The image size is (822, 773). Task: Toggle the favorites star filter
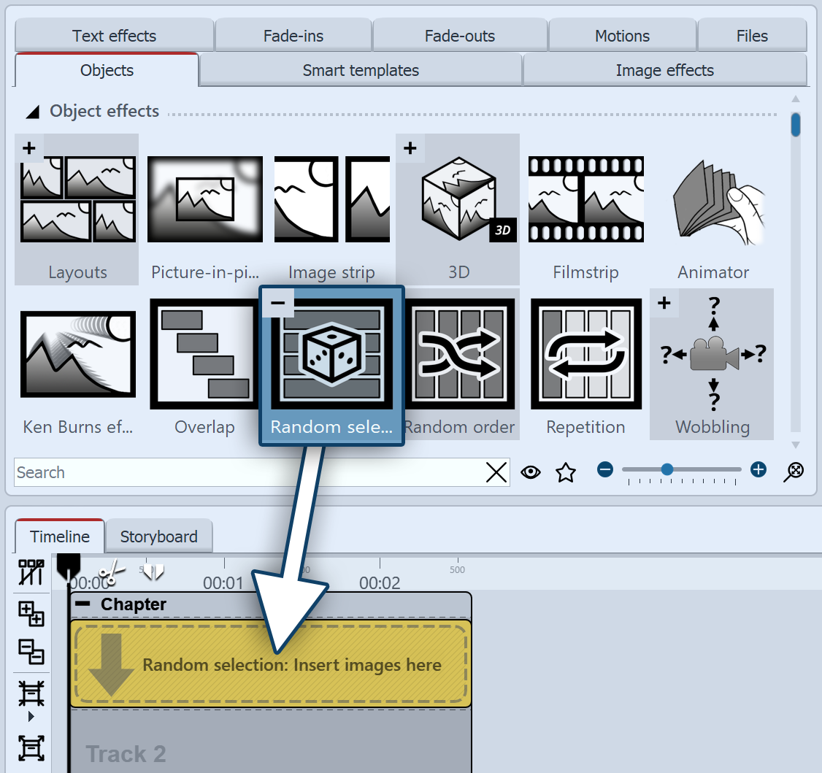click(566, 472)
